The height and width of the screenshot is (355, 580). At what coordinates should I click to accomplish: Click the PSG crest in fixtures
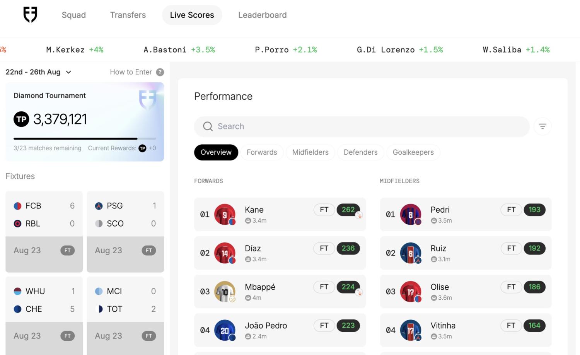(x=99, y=206)
